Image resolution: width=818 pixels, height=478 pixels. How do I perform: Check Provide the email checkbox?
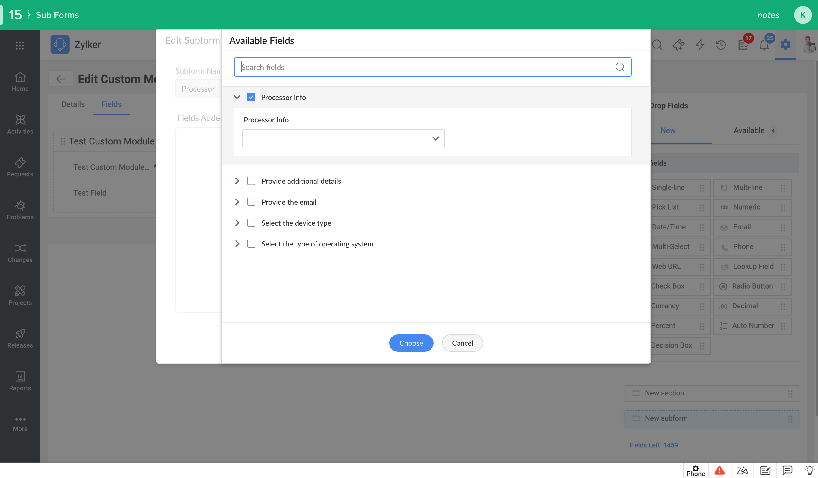pos(251,202)
